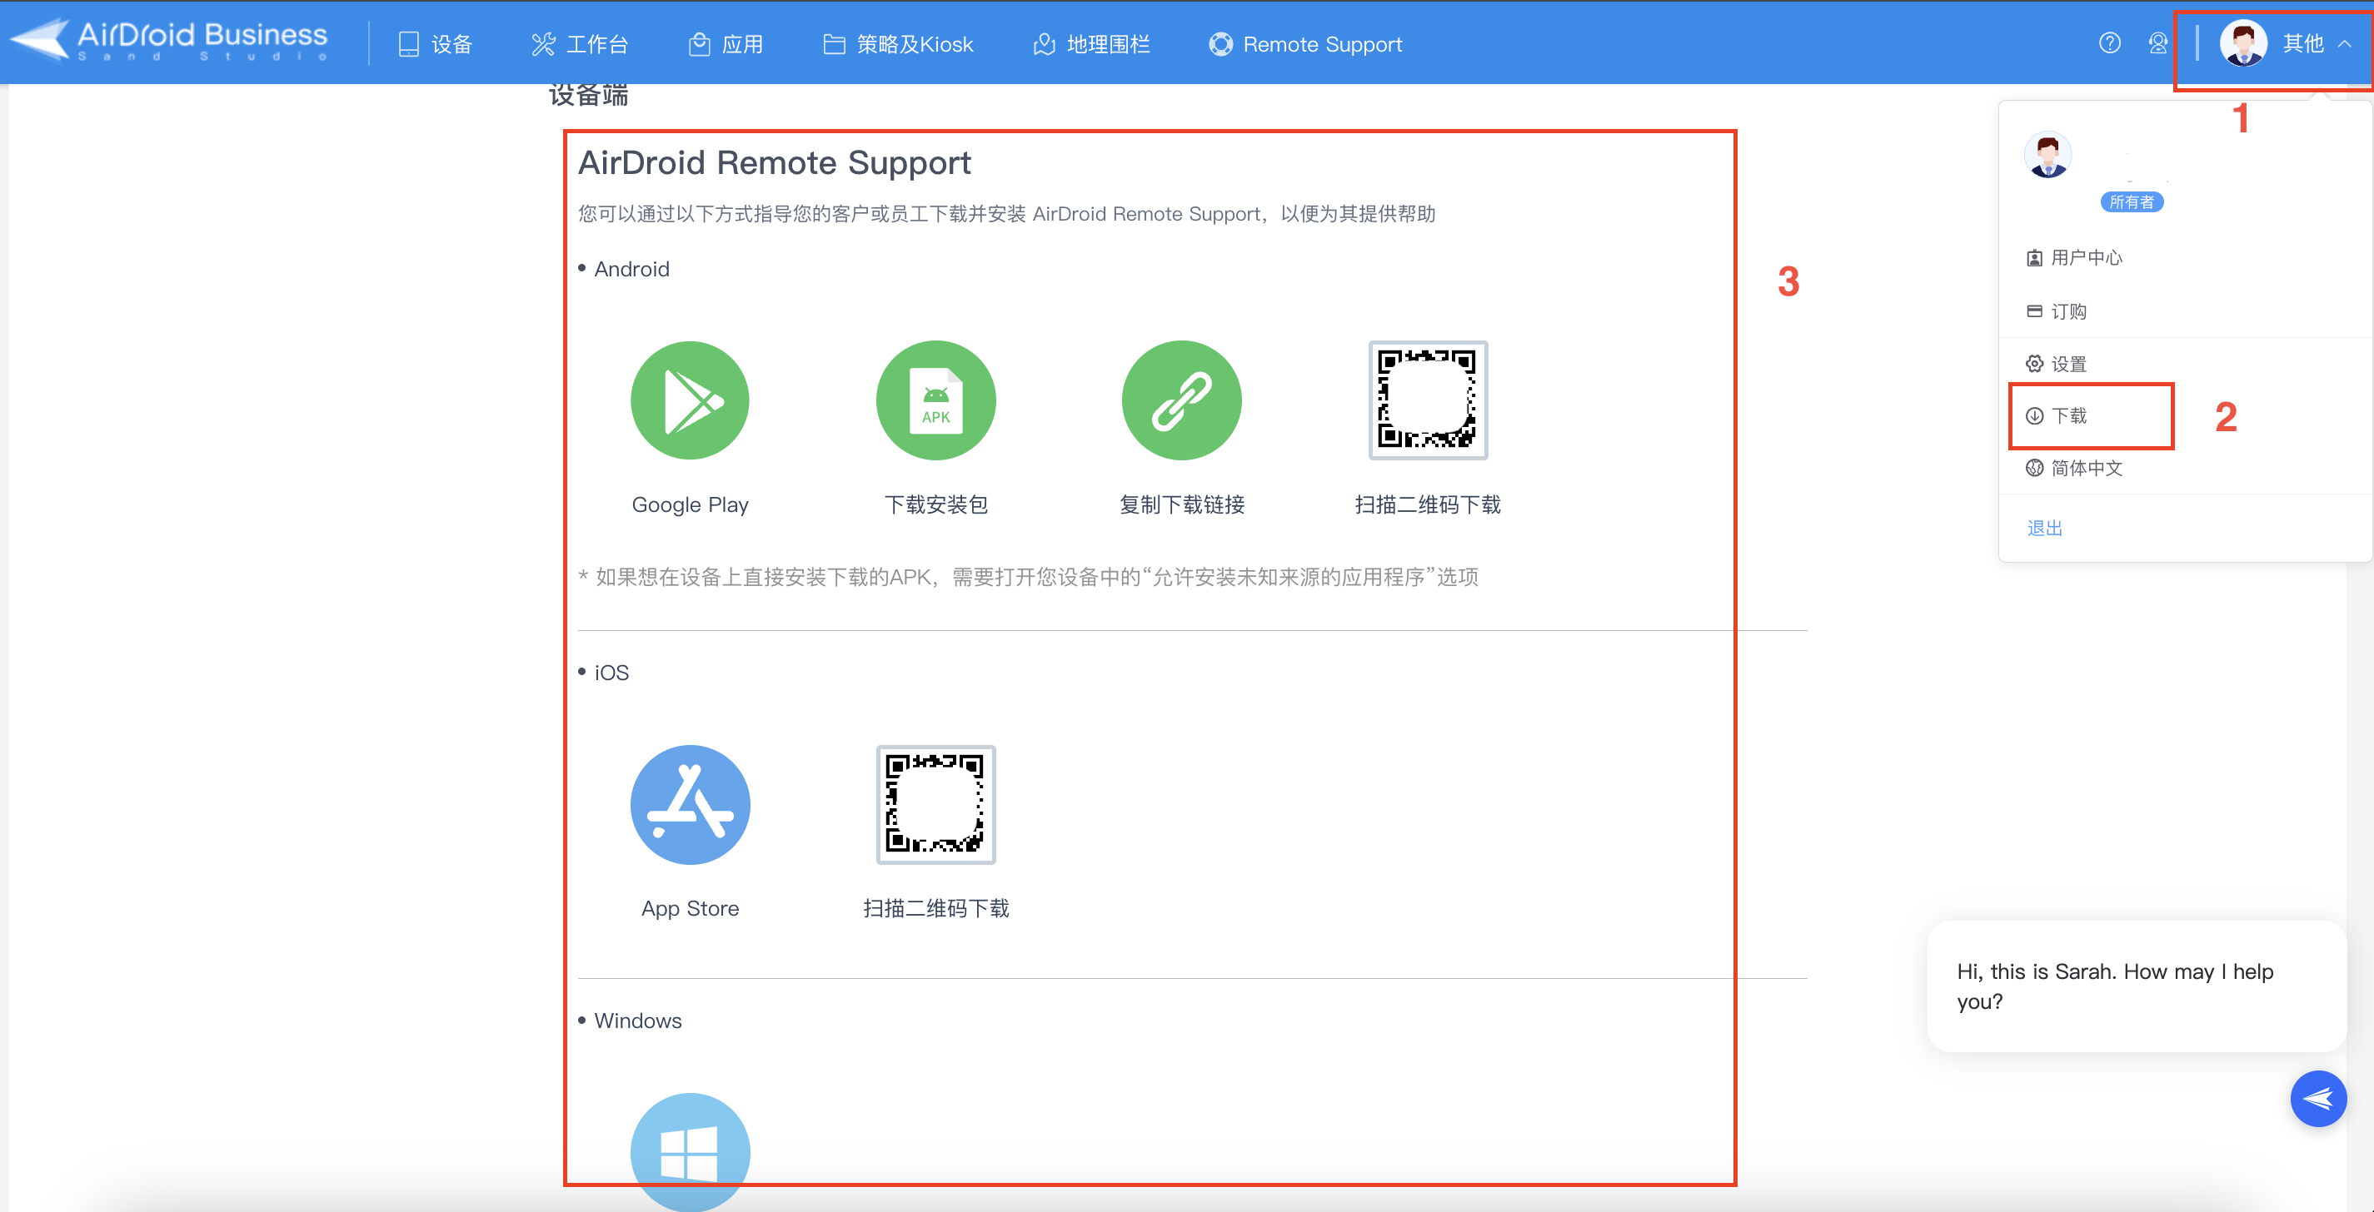Open 设置 in the account menu
This screenshot has height=1212, width=2374.
(x=2068, y=364)
